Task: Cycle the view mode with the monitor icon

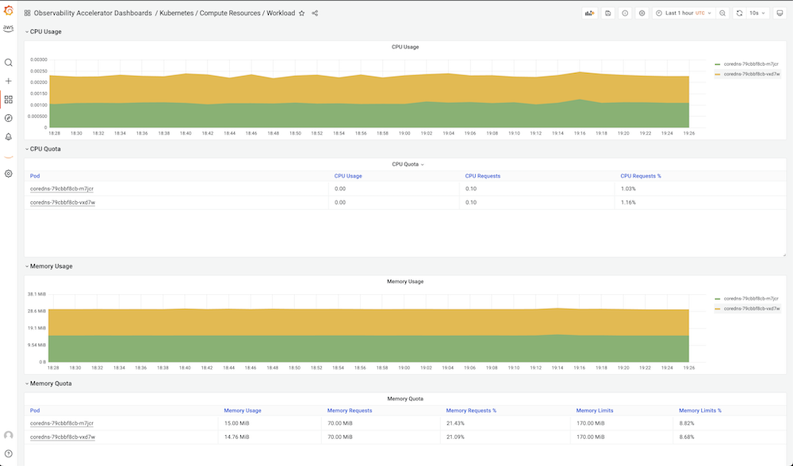Action: coord(779,13)
